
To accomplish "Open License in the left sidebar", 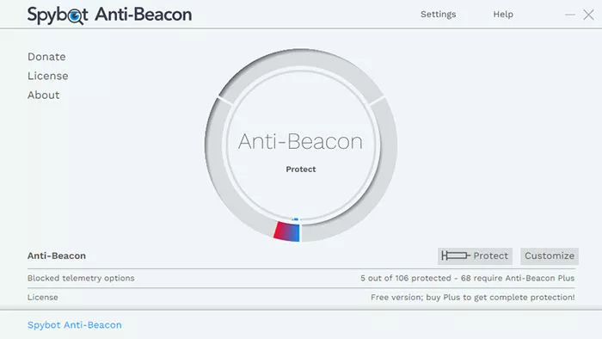I will pos(47,76).
